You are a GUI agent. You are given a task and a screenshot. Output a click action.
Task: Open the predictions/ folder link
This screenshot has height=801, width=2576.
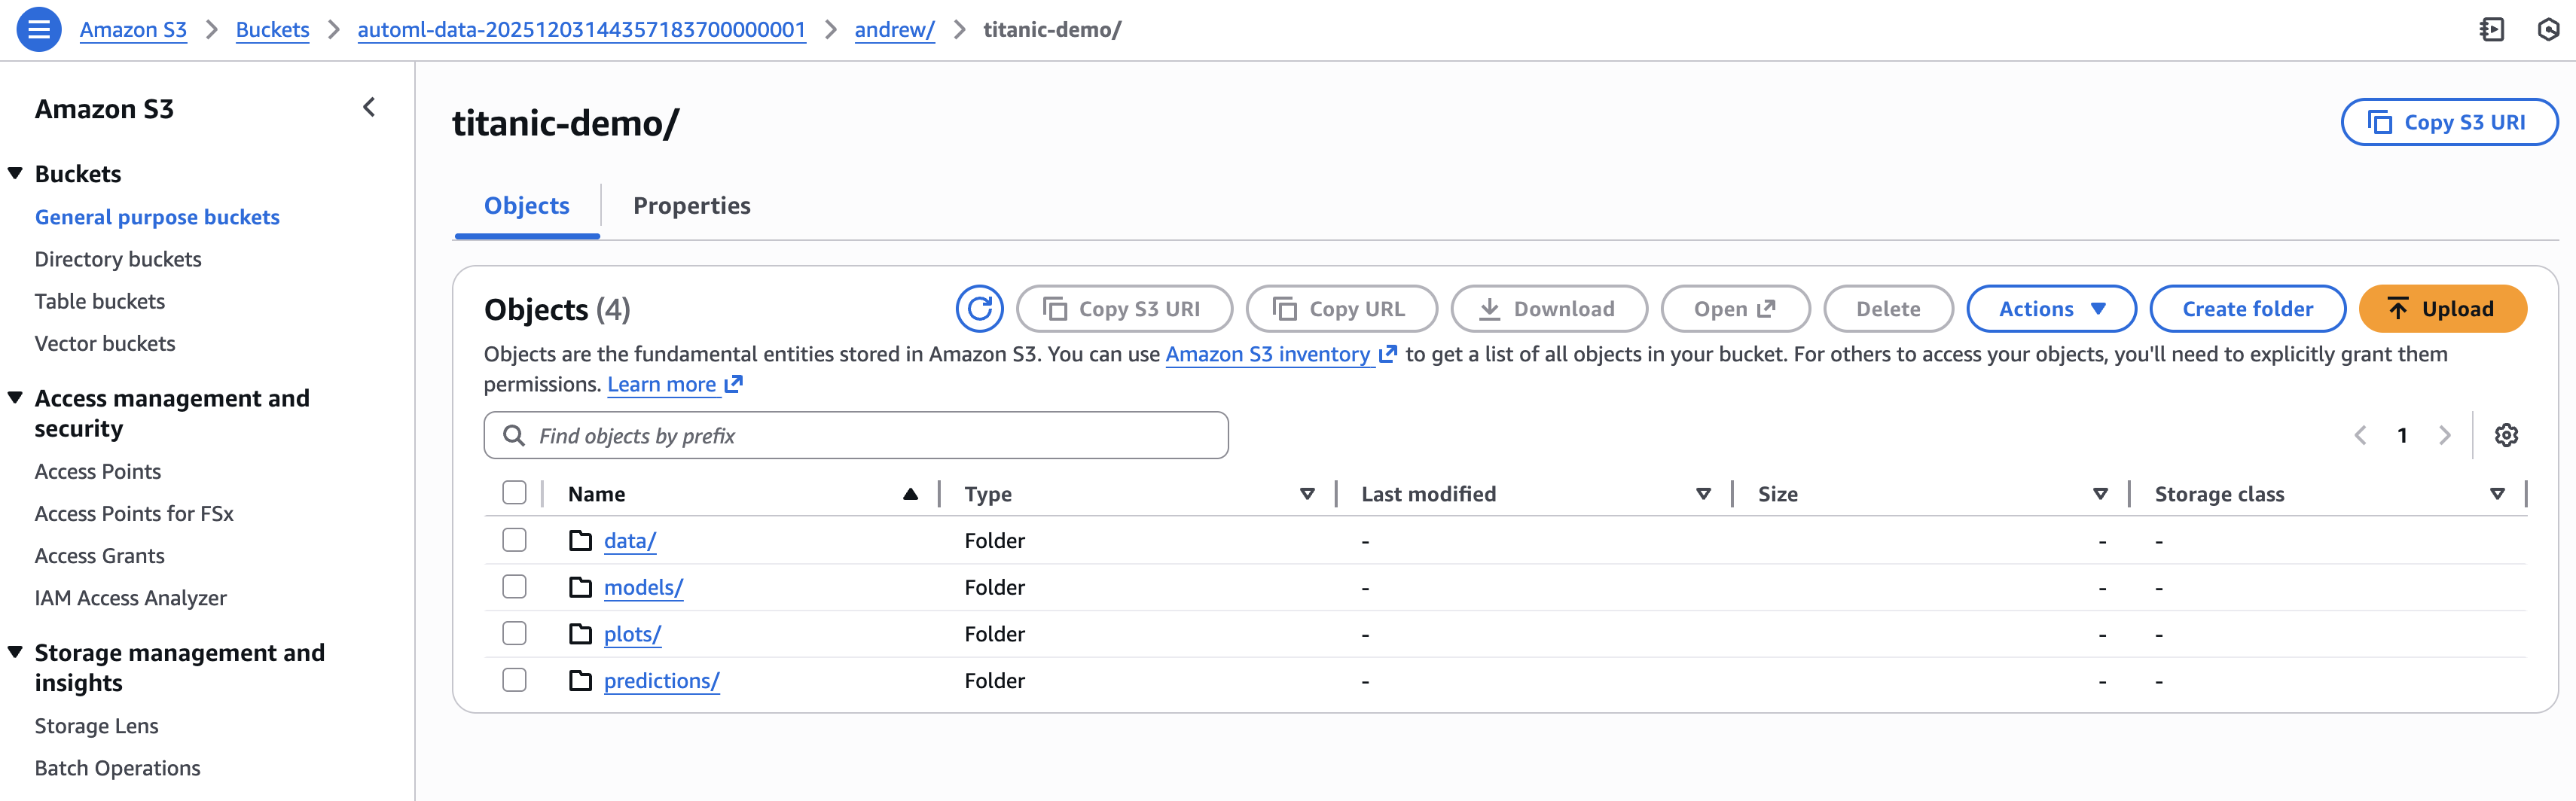pyautogui.click(x=661, y=681)
